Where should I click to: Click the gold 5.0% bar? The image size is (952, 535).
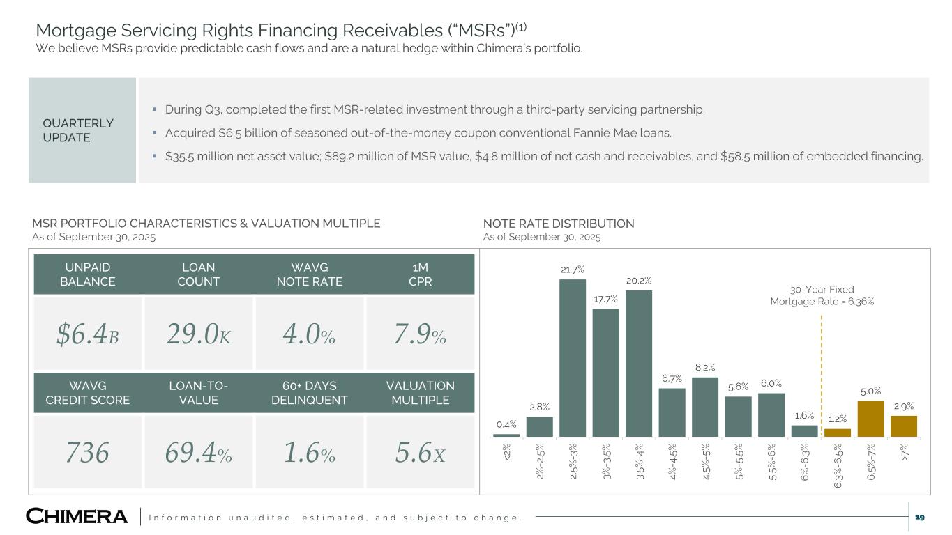tap(871, 419)
